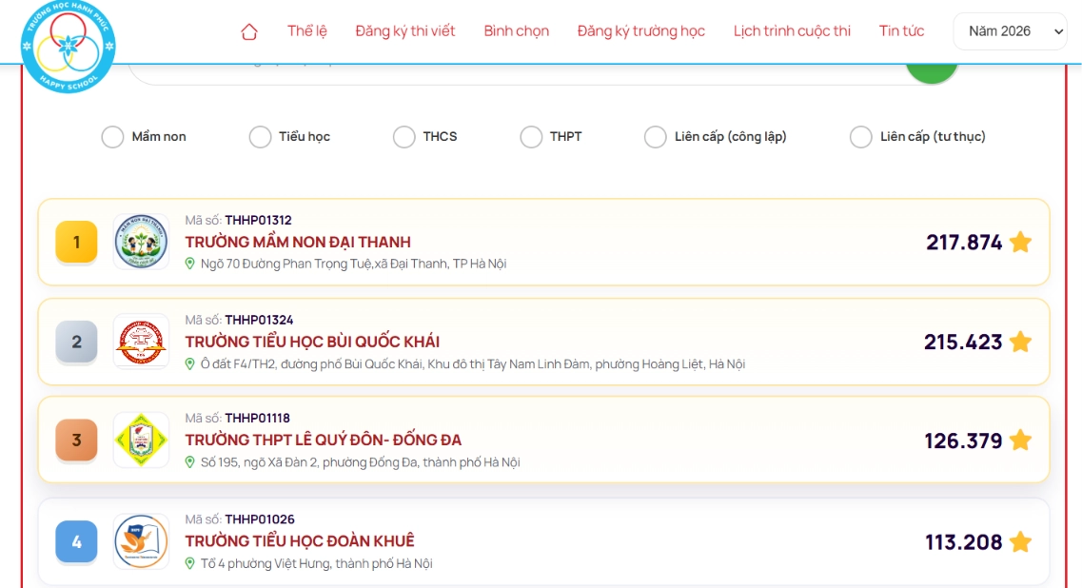The width and height of the screenshot is (1082, 588).
Task: Click the star beside 217.874 votes
Action: [x=1020, y=243]
